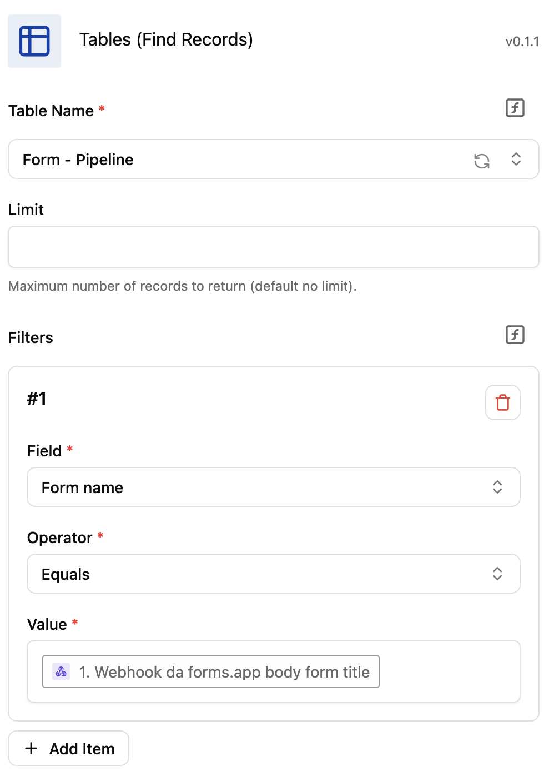Click the Tables piece icon
This screenshot has height=776, width=554.
(34, 41)
